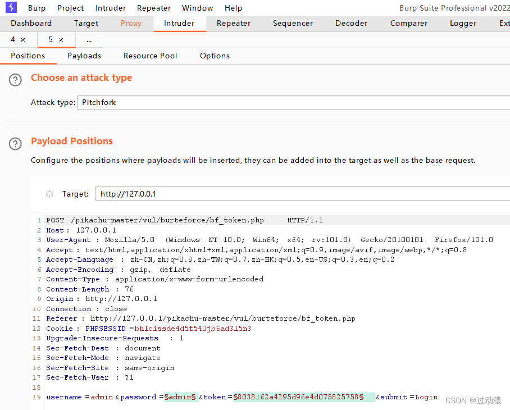
Task: Click the Sec-Fetch-Dest header line
Action: click(x=103, y=348)
